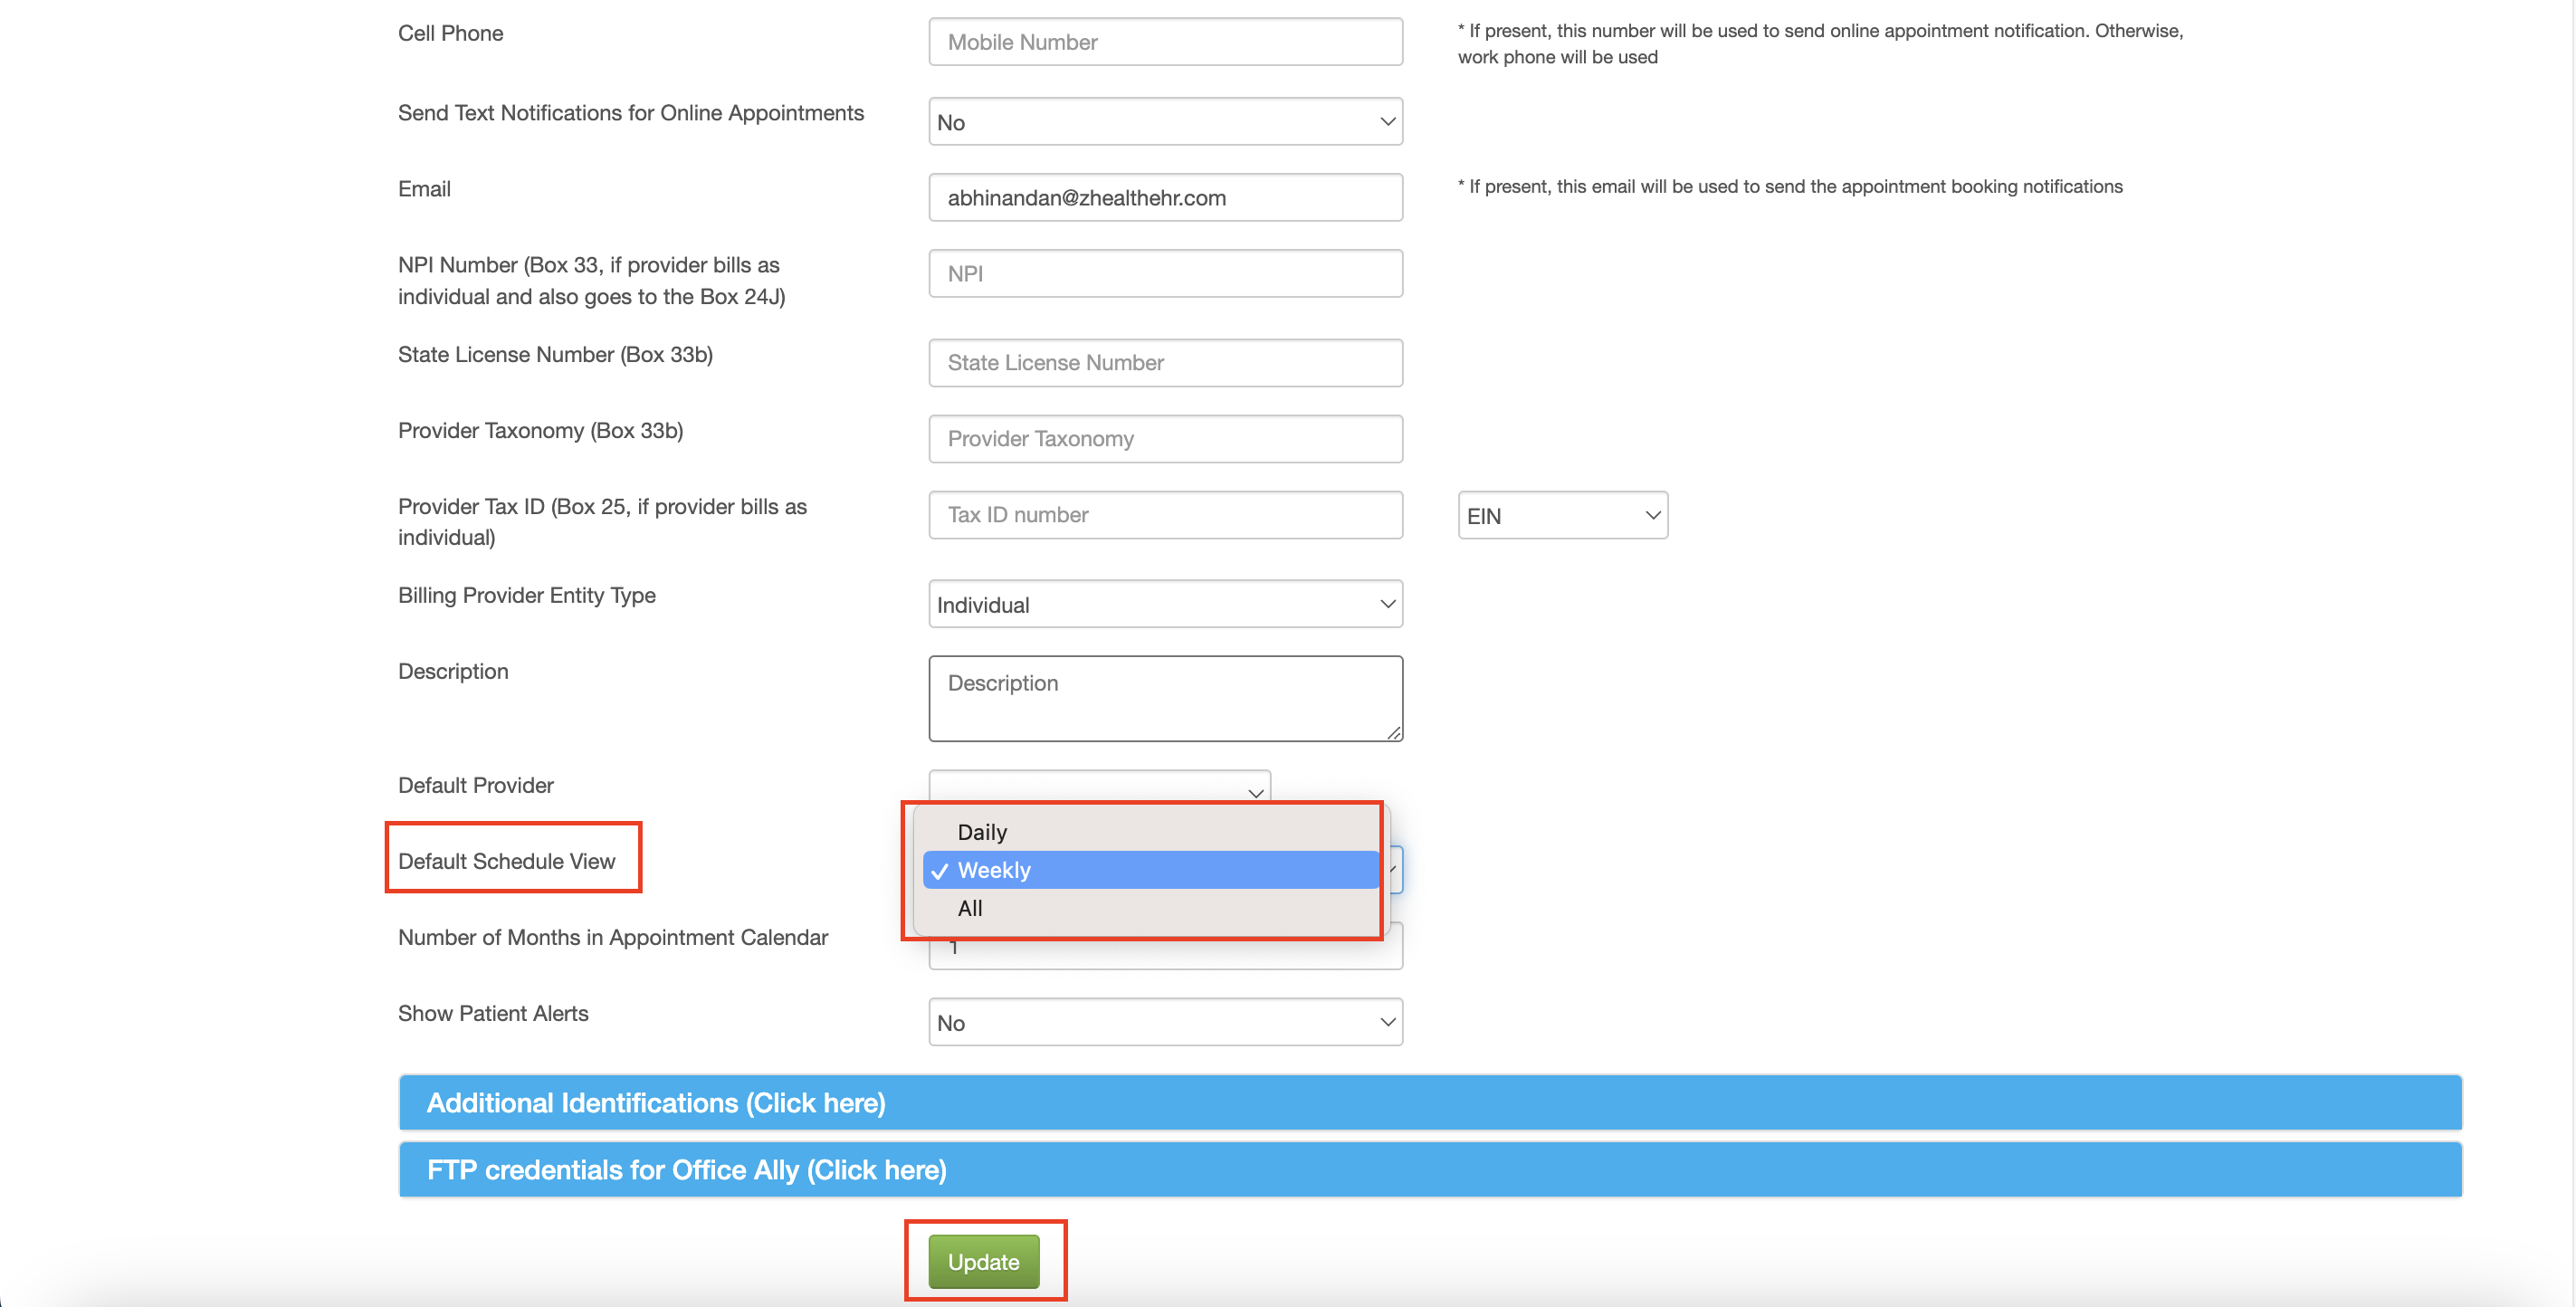Image resolution: width=2576 pixels, height=1307 pixels.
Task: Click the Mobile Number input field
Action: (1165, 42)
